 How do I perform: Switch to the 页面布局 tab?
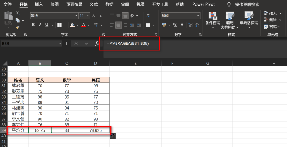(x=74, y=4)
